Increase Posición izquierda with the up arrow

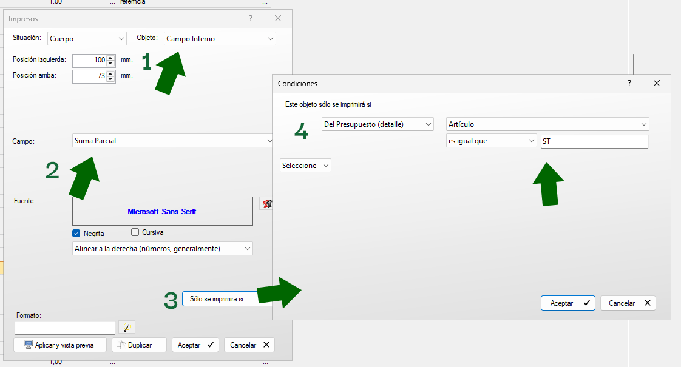110,58
